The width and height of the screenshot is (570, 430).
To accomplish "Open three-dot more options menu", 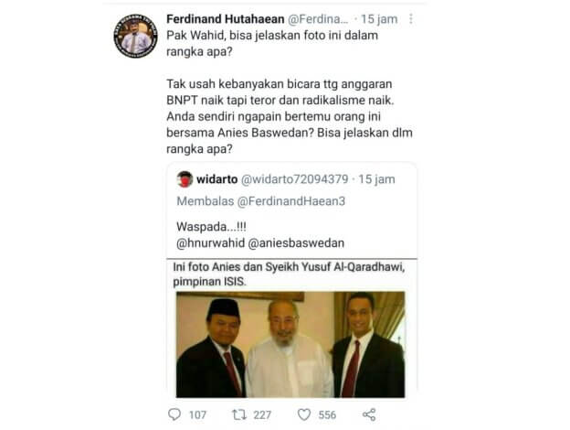I will coord(411,19).
